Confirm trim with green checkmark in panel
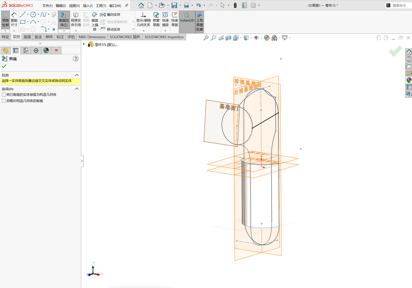 point(4,66)
